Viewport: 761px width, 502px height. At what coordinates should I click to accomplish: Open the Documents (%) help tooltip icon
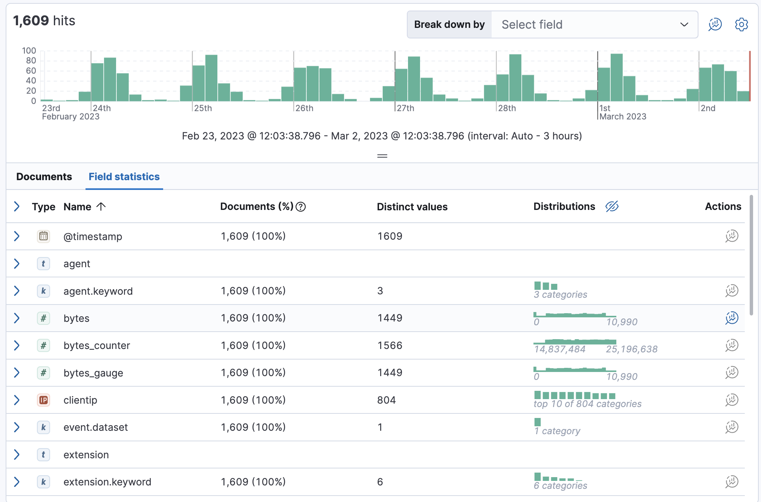pos(300,207)
